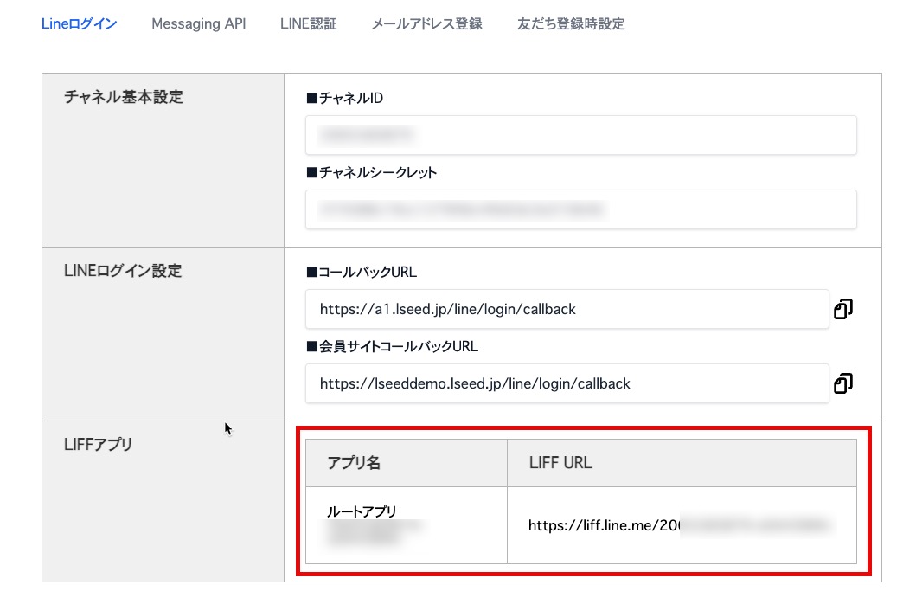Select the メールアドレス登録 tab
The image size is (903, 598).
(x=426, y=23)
